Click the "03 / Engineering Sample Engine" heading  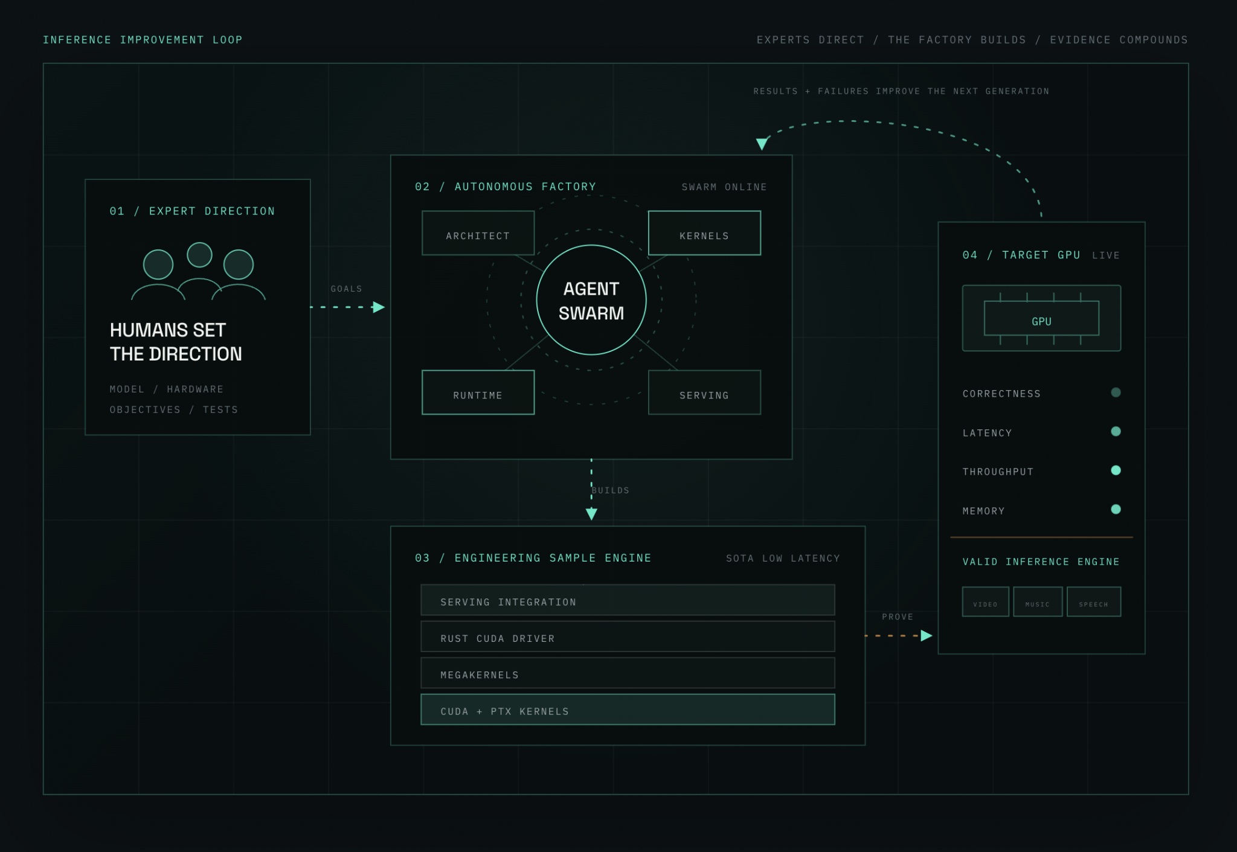pos(533,559)
